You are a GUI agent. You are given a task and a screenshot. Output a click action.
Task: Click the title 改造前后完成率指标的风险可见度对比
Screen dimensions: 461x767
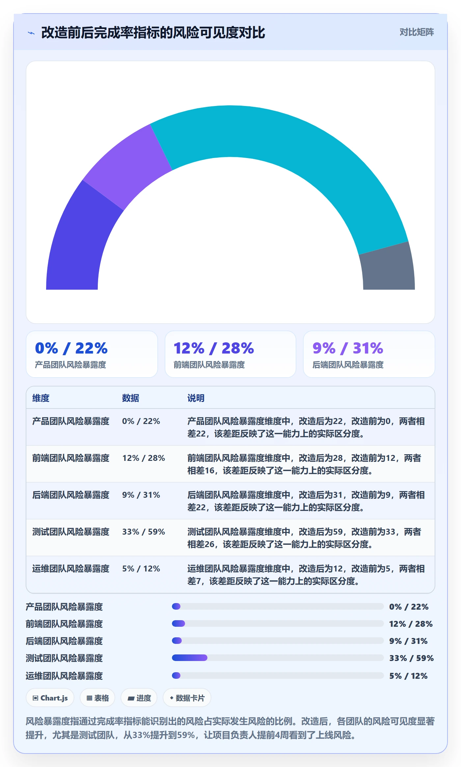pyautogui.click(x=153, y=33)
